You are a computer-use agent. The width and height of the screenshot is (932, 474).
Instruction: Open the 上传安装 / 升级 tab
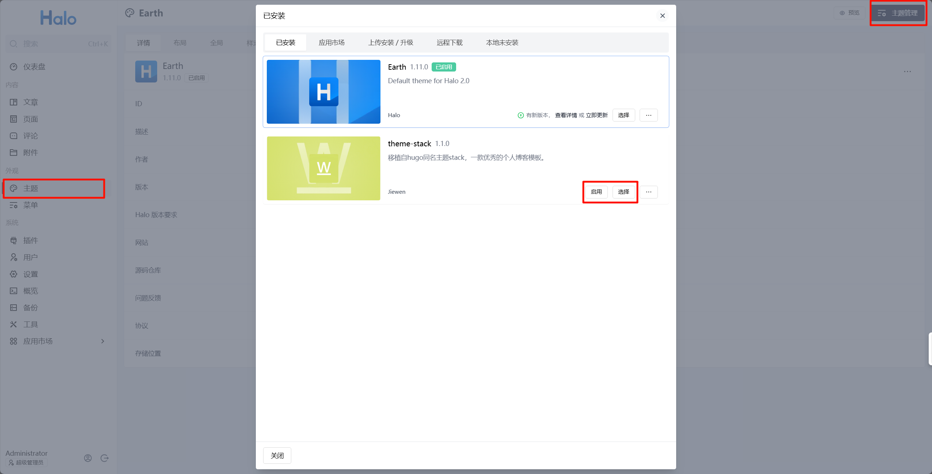[x=390, y=43]
